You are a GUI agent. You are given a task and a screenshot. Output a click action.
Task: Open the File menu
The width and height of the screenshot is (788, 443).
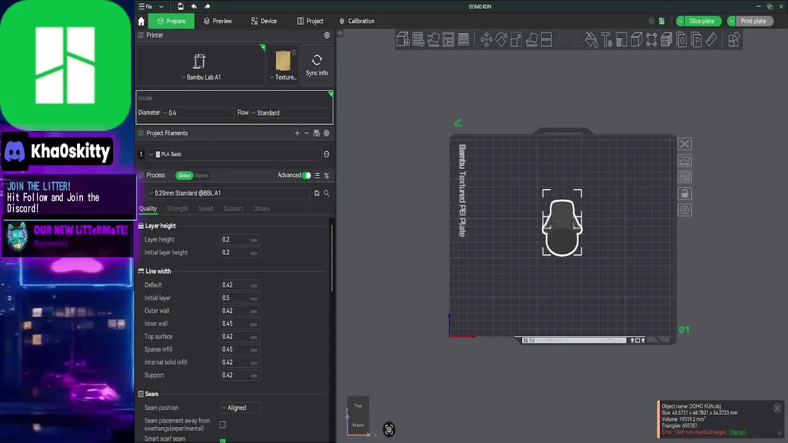[x=146, y=7]
